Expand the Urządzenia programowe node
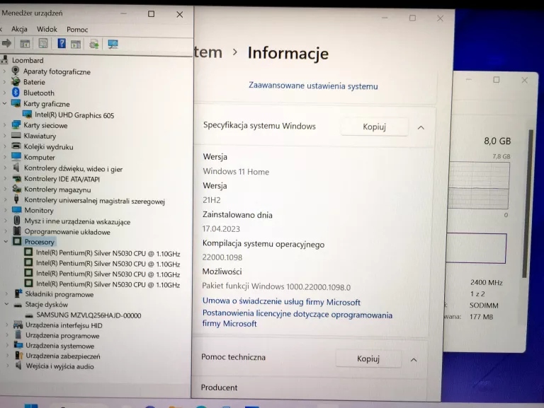The height and width of the screenshot is (408, 544). (7, 335)
